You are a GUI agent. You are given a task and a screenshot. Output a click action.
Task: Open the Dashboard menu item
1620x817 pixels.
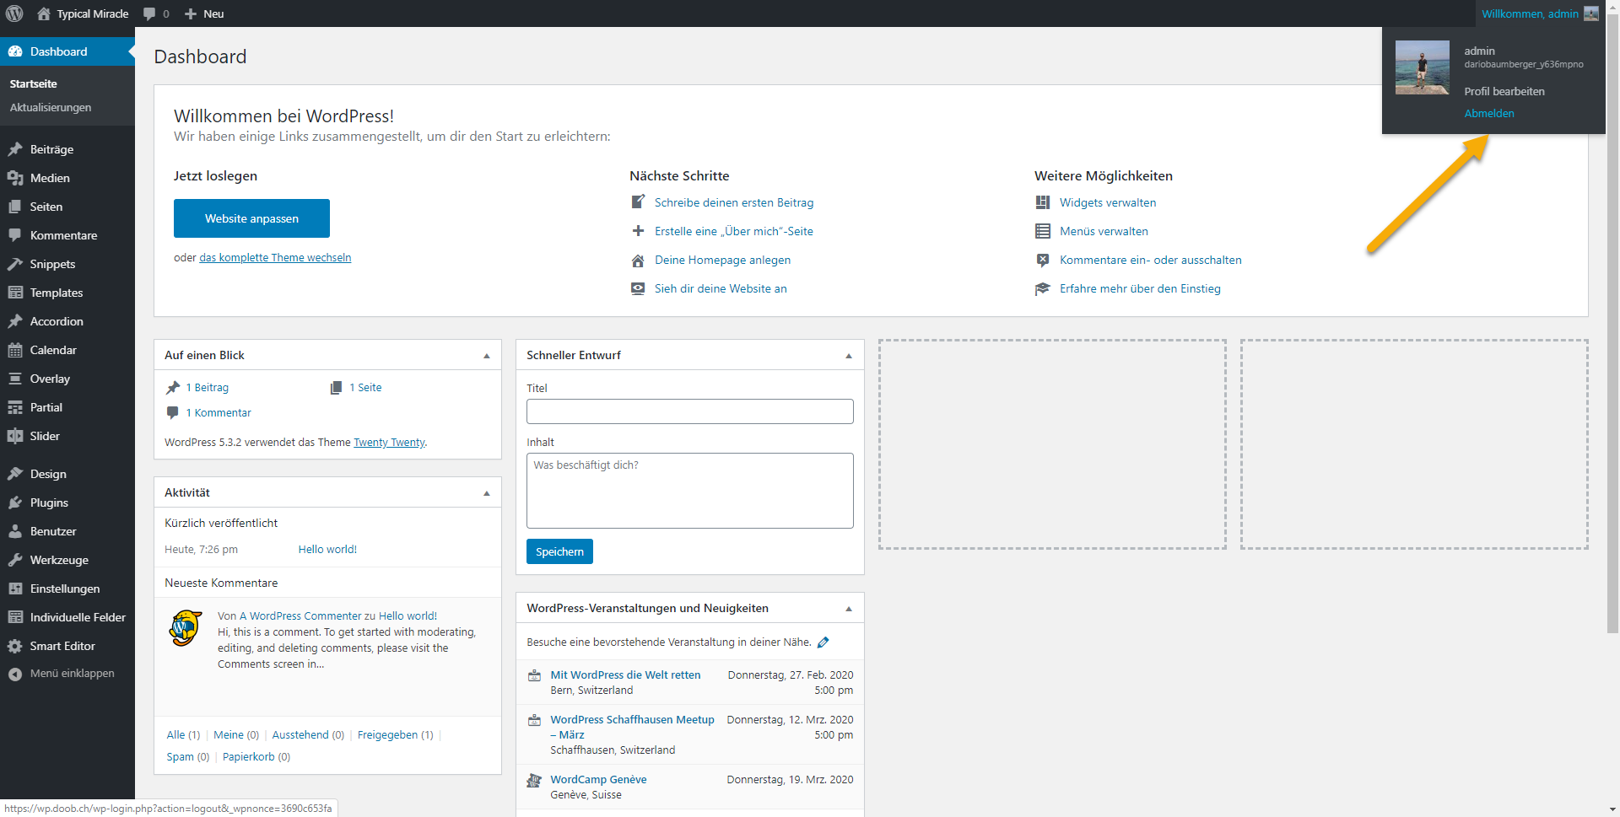tap(67, 51)
